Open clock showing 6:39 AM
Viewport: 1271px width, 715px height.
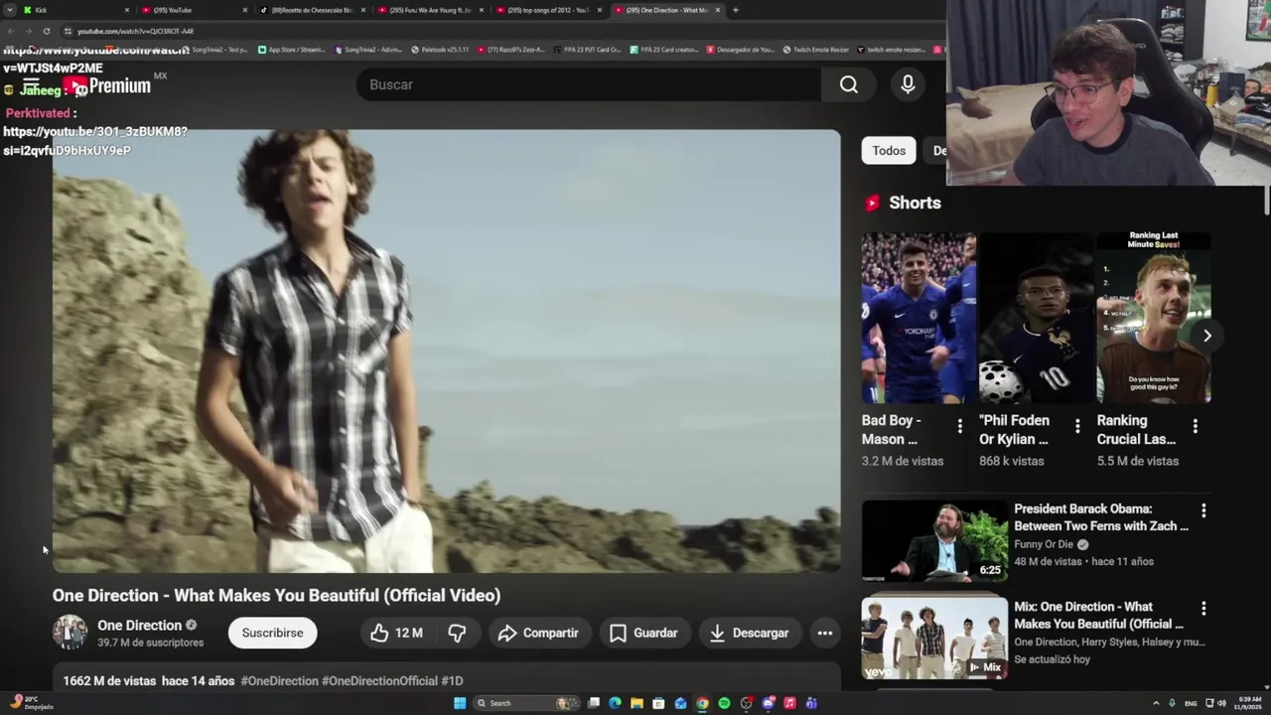coord(1248,703)
